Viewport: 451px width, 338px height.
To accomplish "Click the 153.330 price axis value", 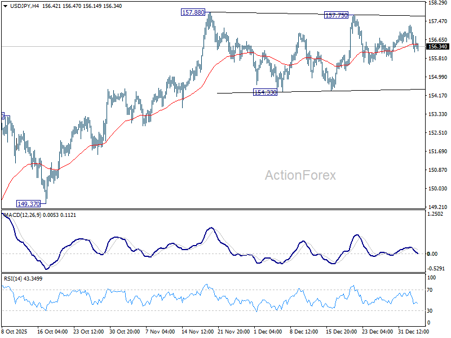I will tap(438, 114).
